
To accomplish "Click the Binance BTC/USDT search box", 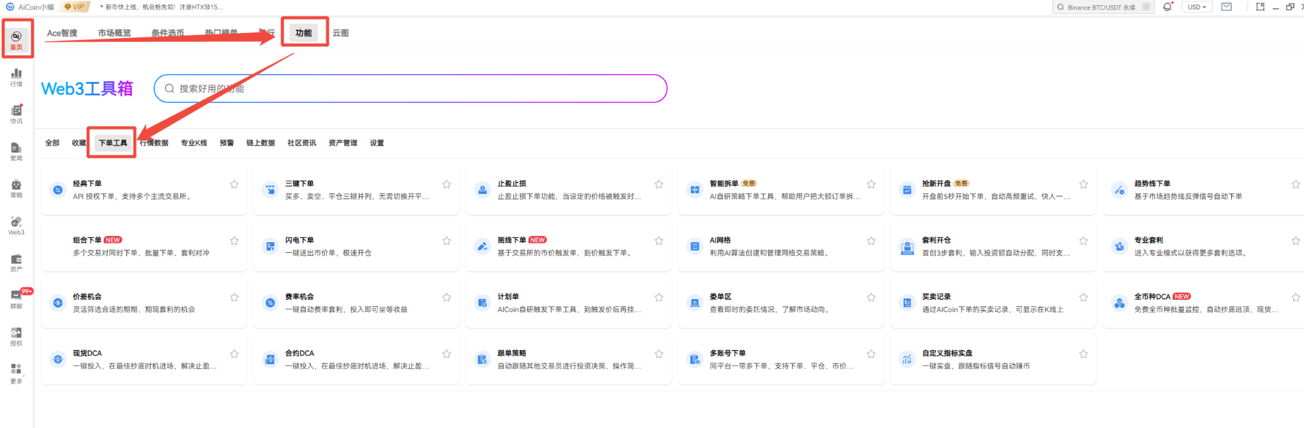I will 1103,7.
